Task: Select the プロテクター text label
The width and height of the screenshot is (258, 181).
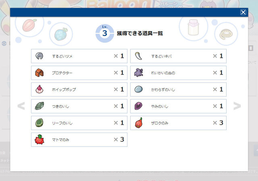Action: click(62, 73)
